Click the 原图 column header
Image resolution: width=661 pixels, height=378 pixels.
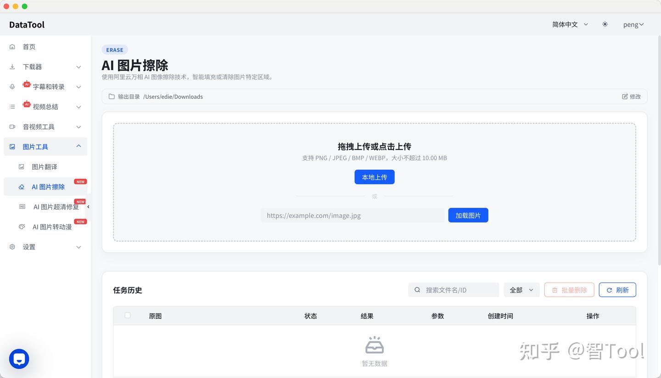pos(155,316)
